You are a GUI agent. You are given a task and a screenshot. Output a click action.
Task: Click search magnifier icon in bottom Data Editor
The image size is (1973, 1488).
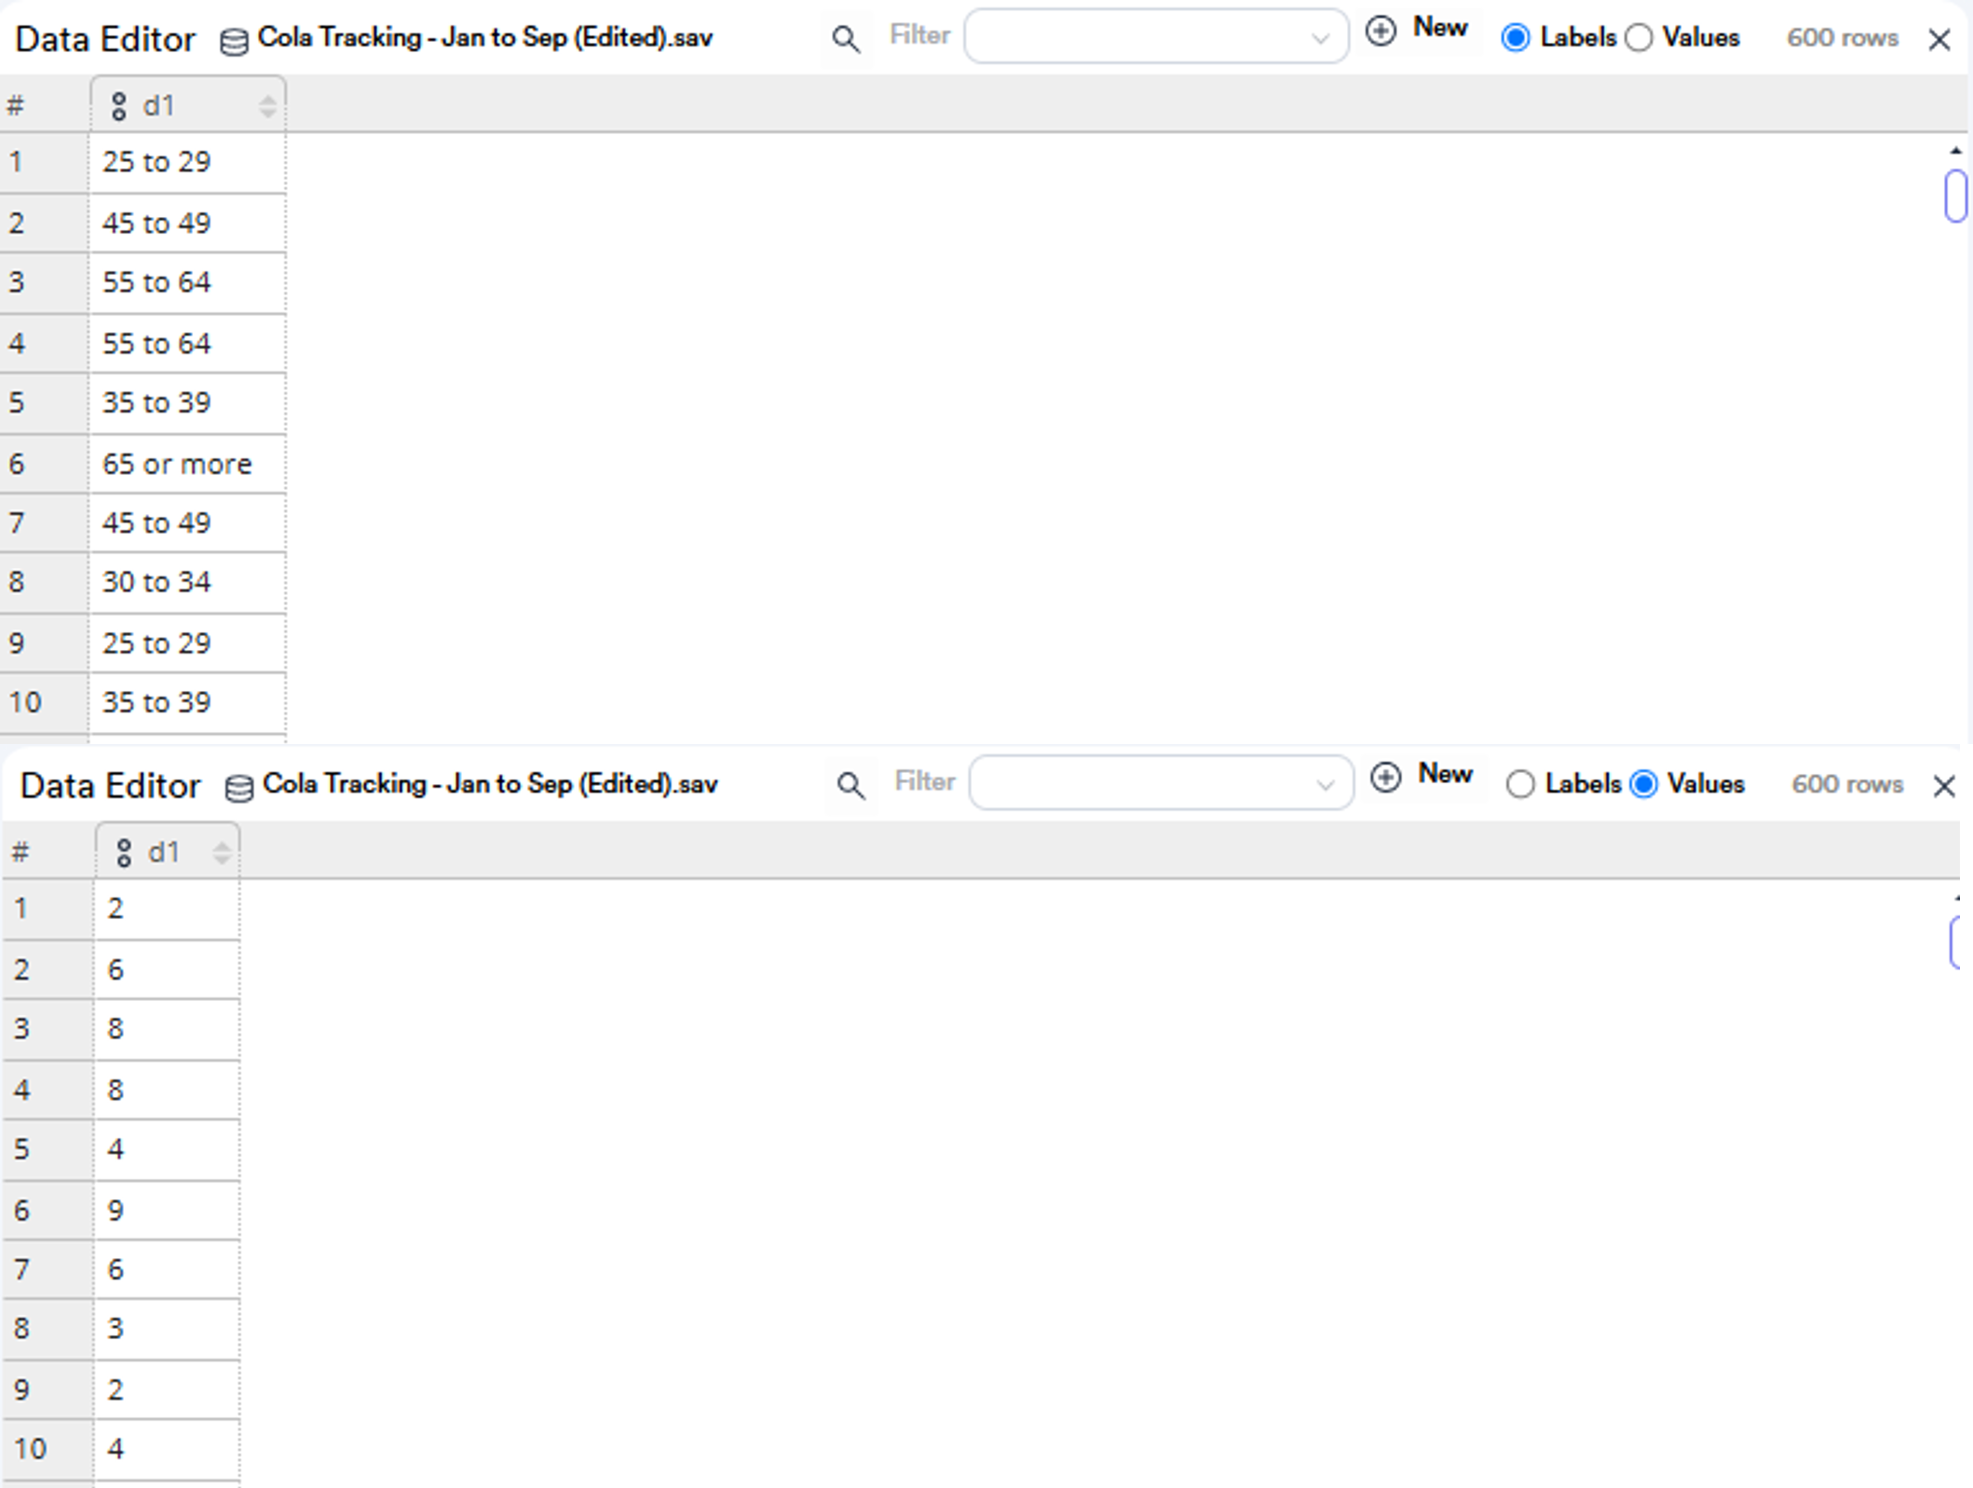click(850, 786)
